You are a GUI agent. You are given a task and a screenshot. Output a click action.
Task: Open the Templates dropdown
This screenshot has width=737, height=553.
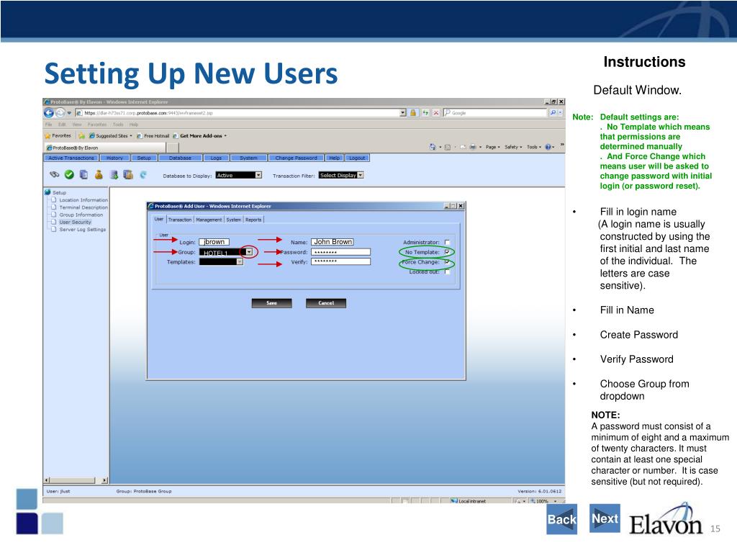(240, 262)
